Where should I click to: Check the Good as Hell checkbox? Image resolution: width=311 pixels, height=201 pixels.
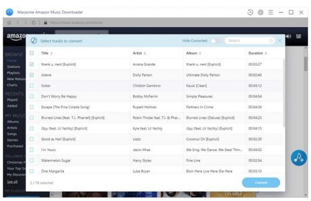click(x=32, y=139)
